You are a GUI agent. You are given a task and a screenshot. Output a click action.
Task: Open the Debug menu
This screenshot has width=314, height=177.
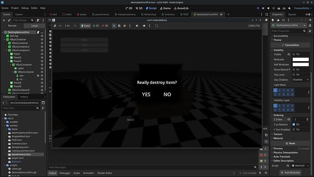click(25, 8)
